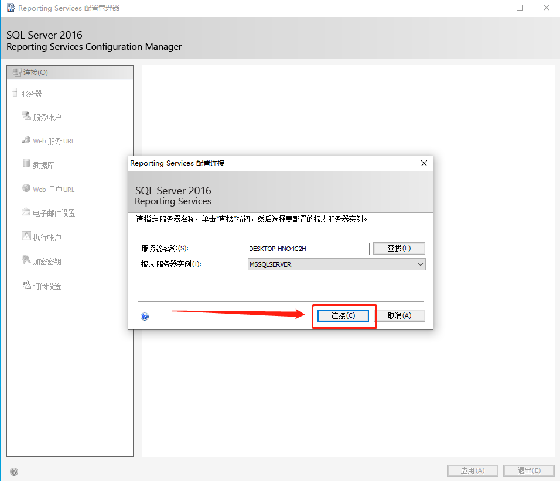Select the 加密密钥 label text

click(x=47, y=262)
